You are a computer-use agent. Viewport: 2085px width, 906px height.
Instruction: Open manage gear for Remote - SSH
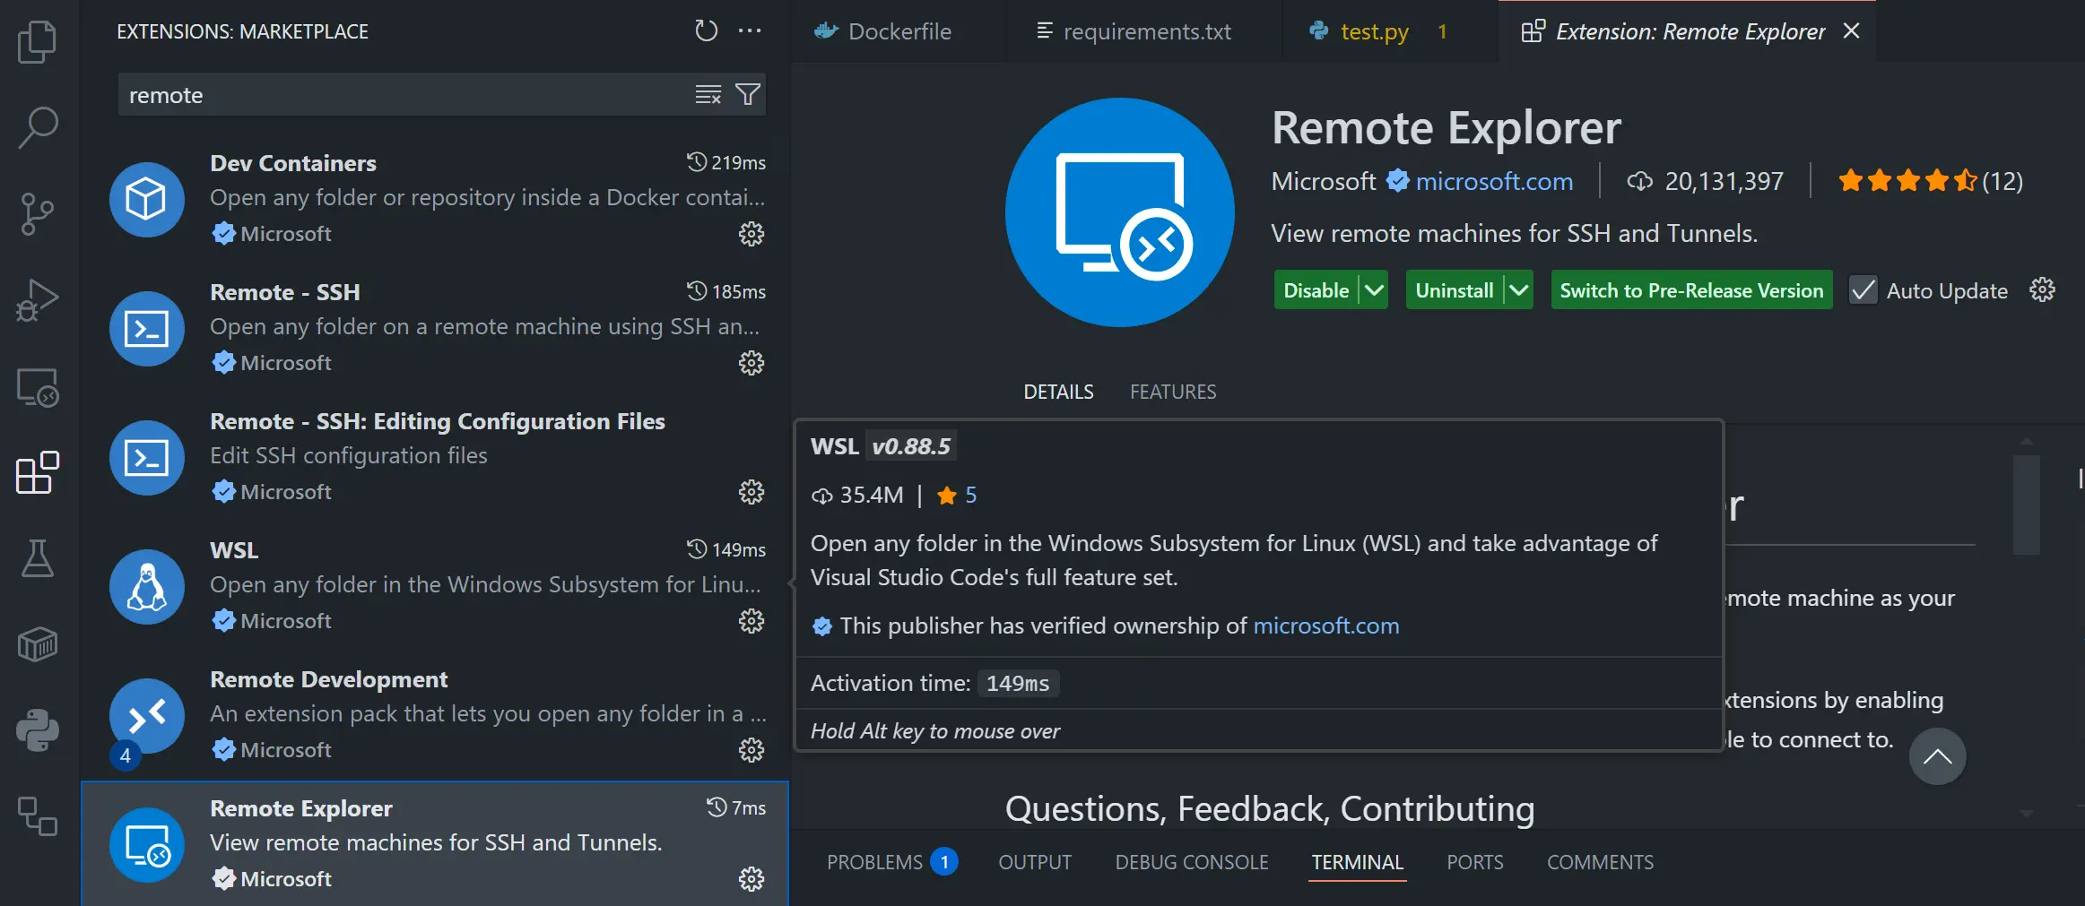coord(751,363)
